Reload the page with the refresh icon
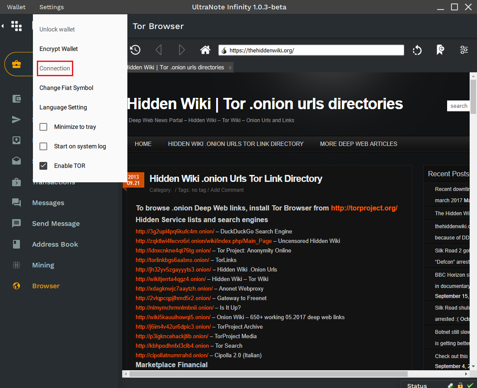Screen dimensions: 477x388 [x=417, y=50]
